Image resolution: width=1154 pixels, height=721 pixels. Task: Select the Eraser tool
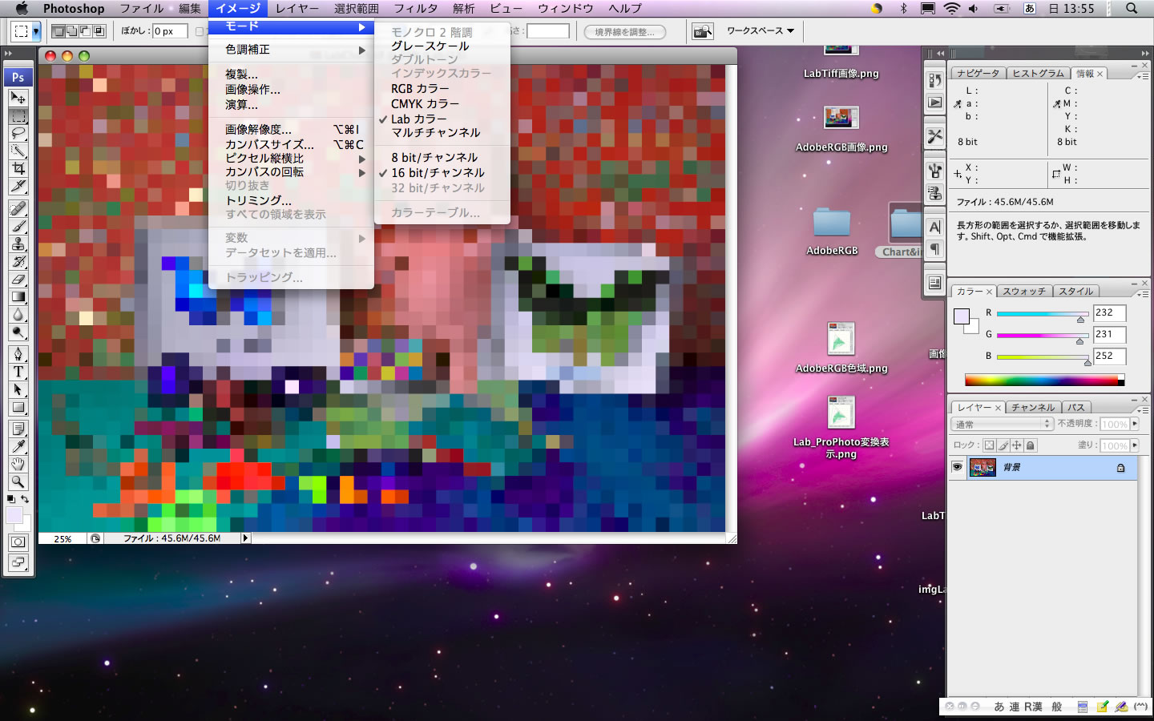[18, 279]
